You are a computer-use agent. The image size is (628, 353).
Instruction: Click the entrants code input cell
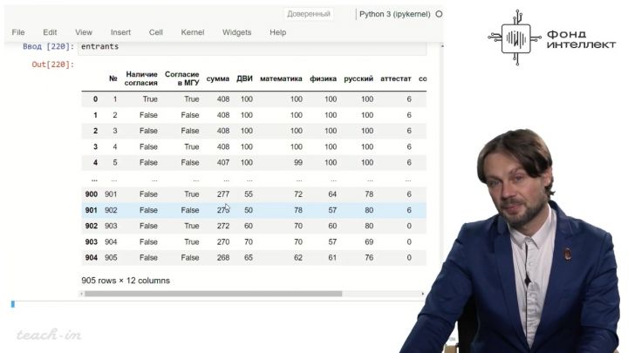[253, 46]
